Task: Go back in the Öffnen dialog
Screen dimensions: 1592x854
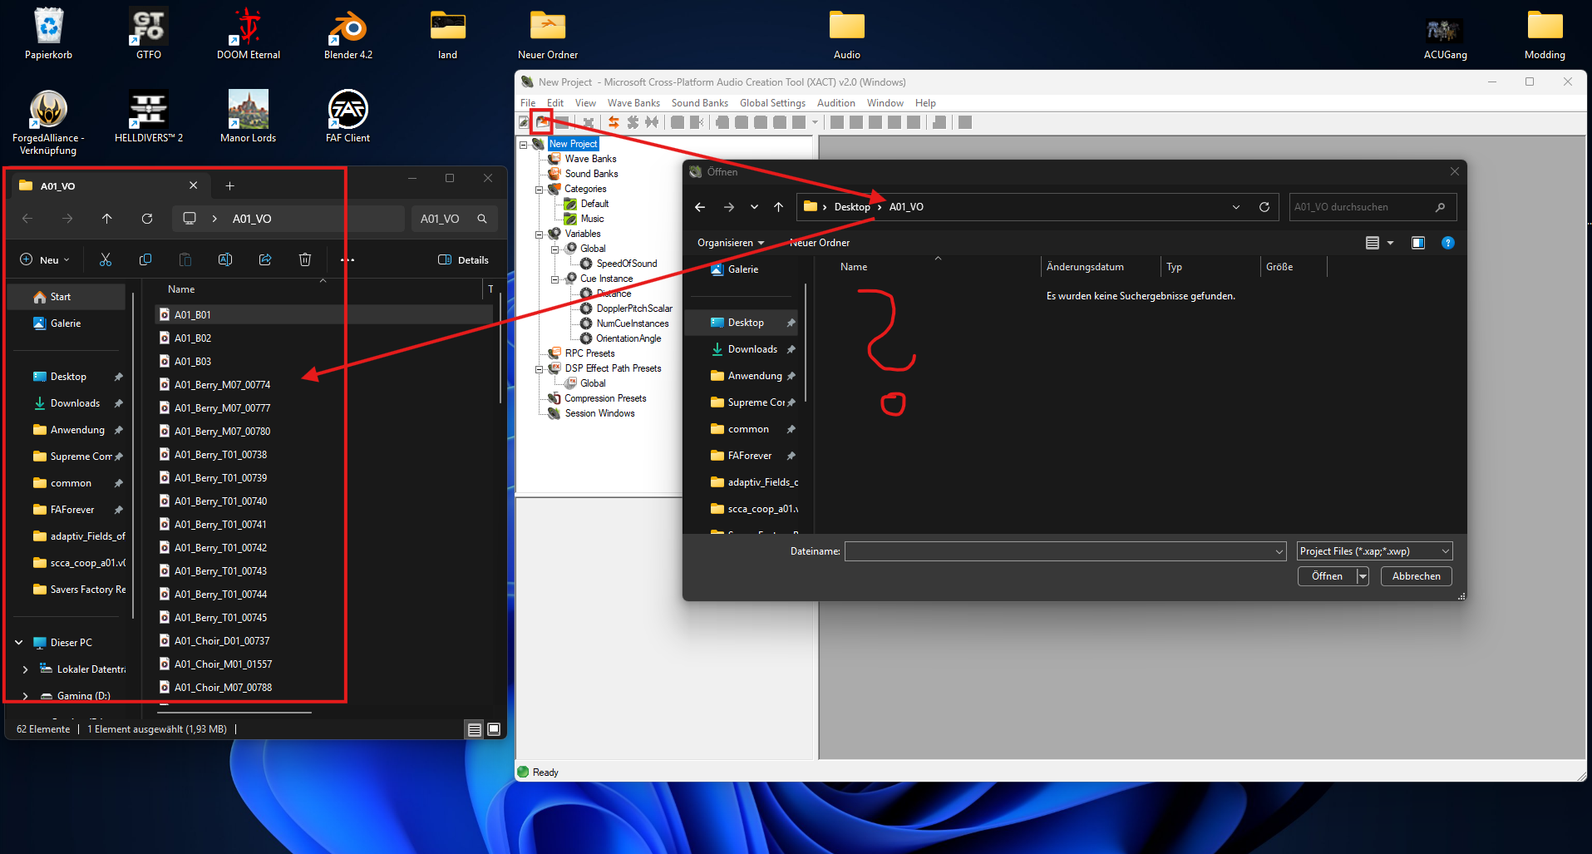Action: (x=700, y=207)
